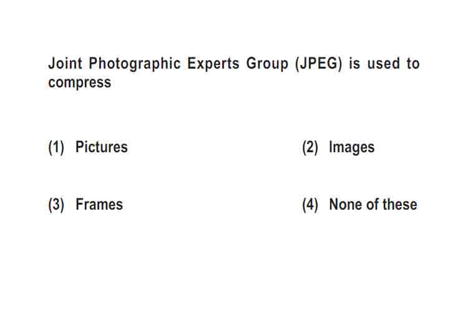
Task: Click the word 'to' ending first line
Action: tap(413, 63)
